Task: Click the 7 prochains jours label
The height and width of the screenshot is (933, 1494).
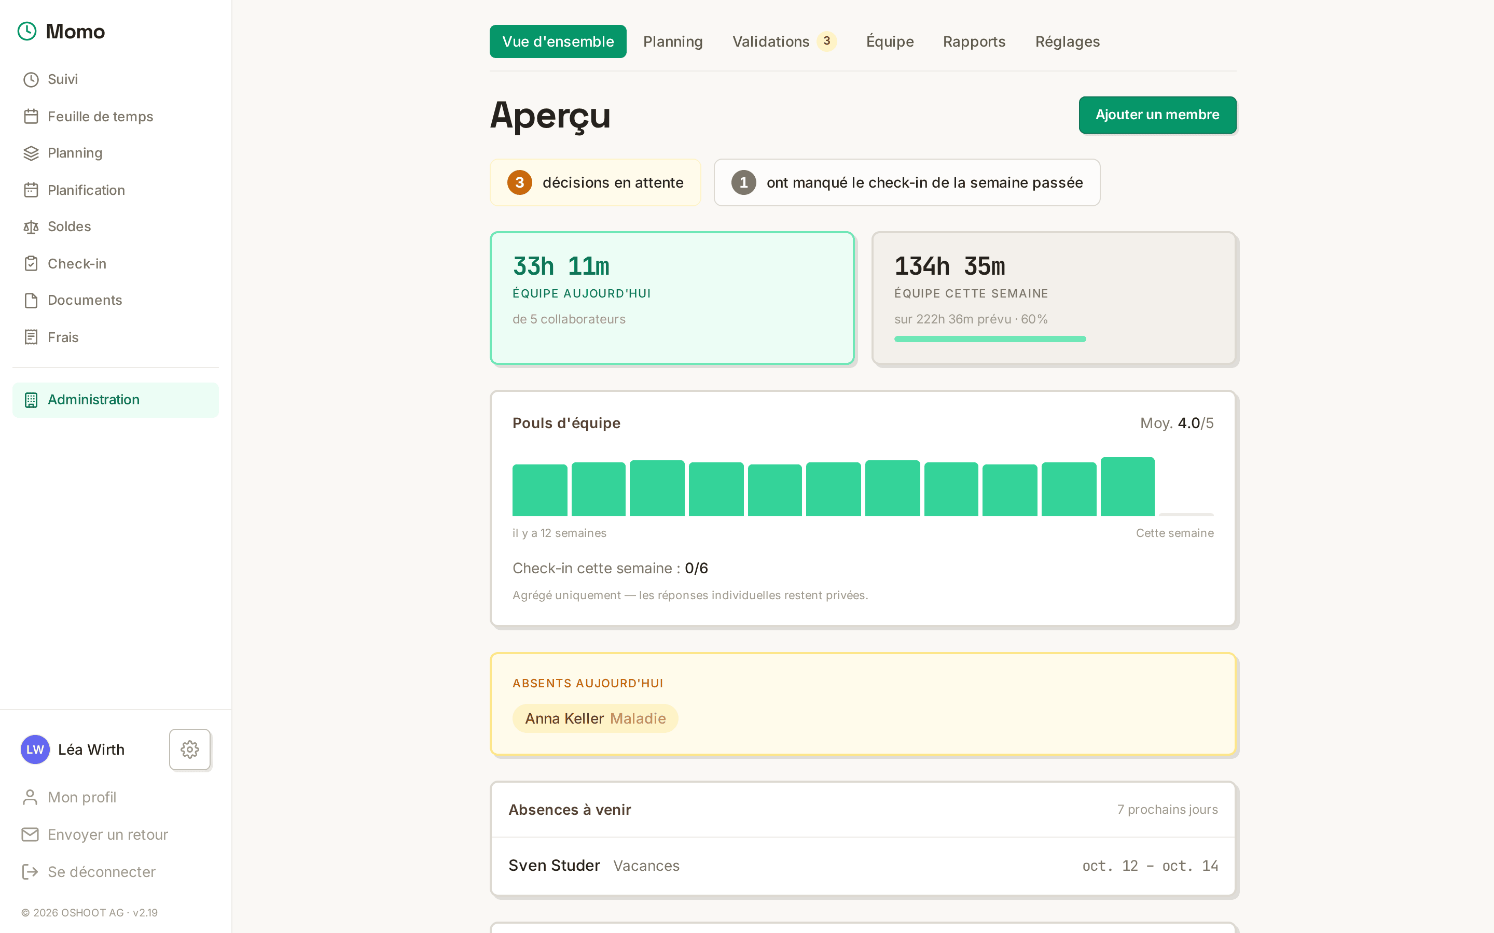Action: click(x=1167, y=809)
